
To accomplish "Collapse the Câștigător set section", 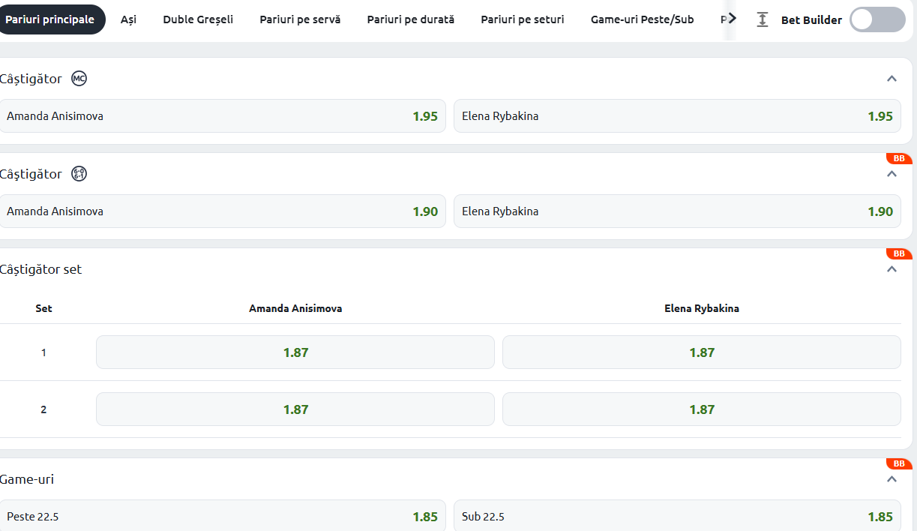I will [x=892, y=269].
